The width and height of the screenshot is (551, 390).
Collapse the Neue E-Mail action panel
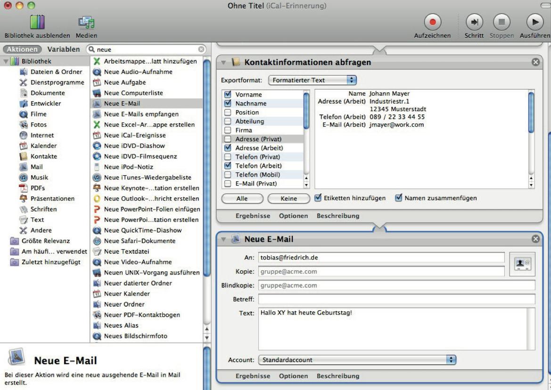pos(223,239)
